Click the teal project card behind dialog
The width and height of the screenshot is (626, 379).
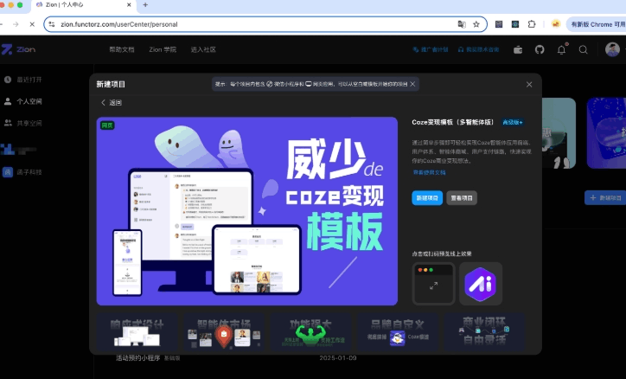559,133
